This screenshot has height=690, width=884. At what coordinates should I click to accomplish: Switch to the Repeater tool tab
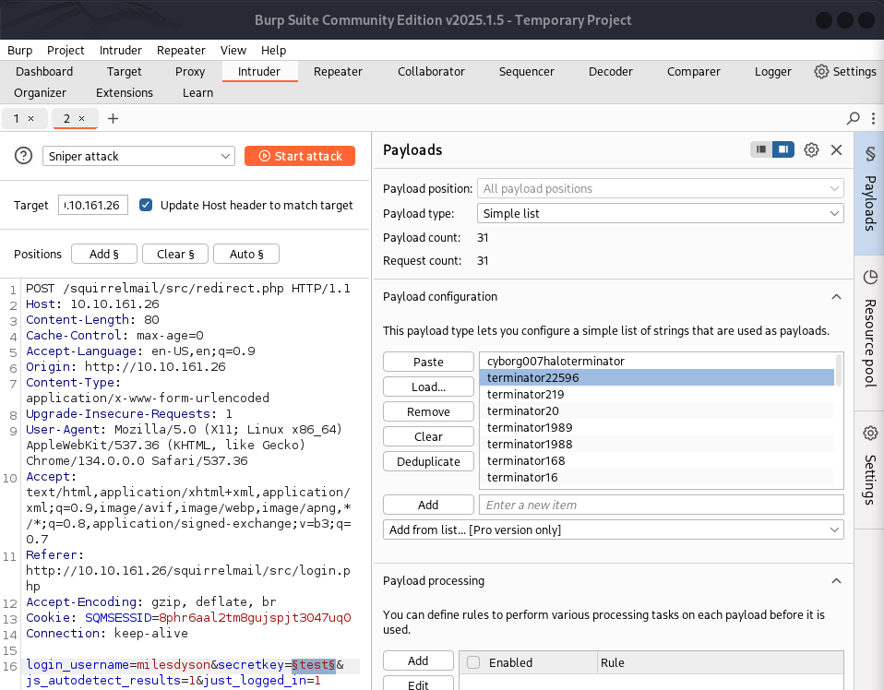coord(338,72)
